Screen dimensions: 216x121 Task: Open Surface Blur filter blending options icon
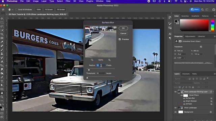click(x=211, y=98)
